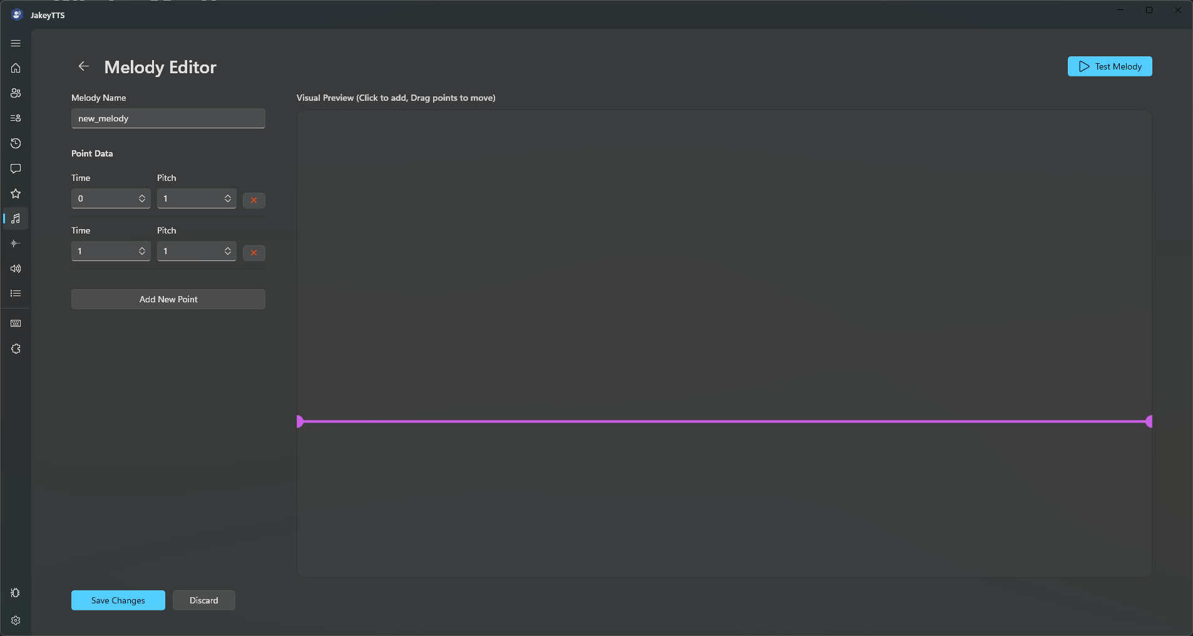
Task: Close the JakeyTTS window
Action: [1178, 10]
